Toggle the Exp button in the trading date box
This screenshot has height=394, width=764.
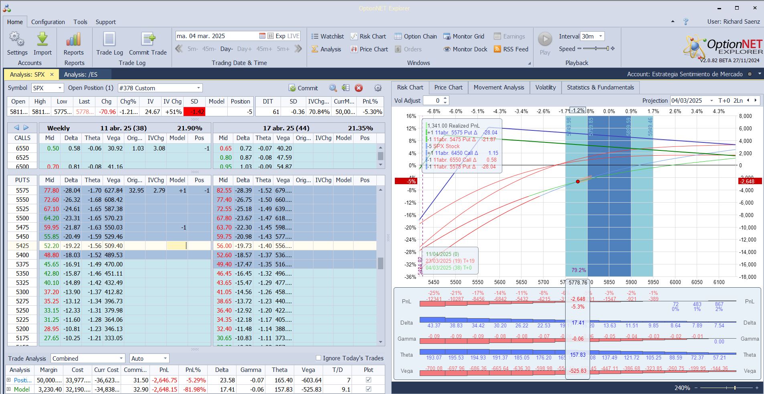tap(281, 36)
